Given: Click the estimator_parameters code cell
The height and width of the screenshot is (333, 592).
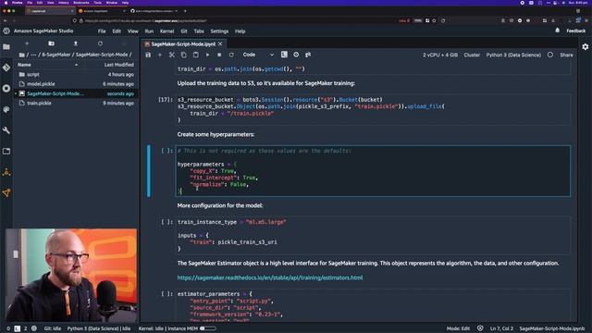Looking at the screenshot, I should click(x=373, y=306).
